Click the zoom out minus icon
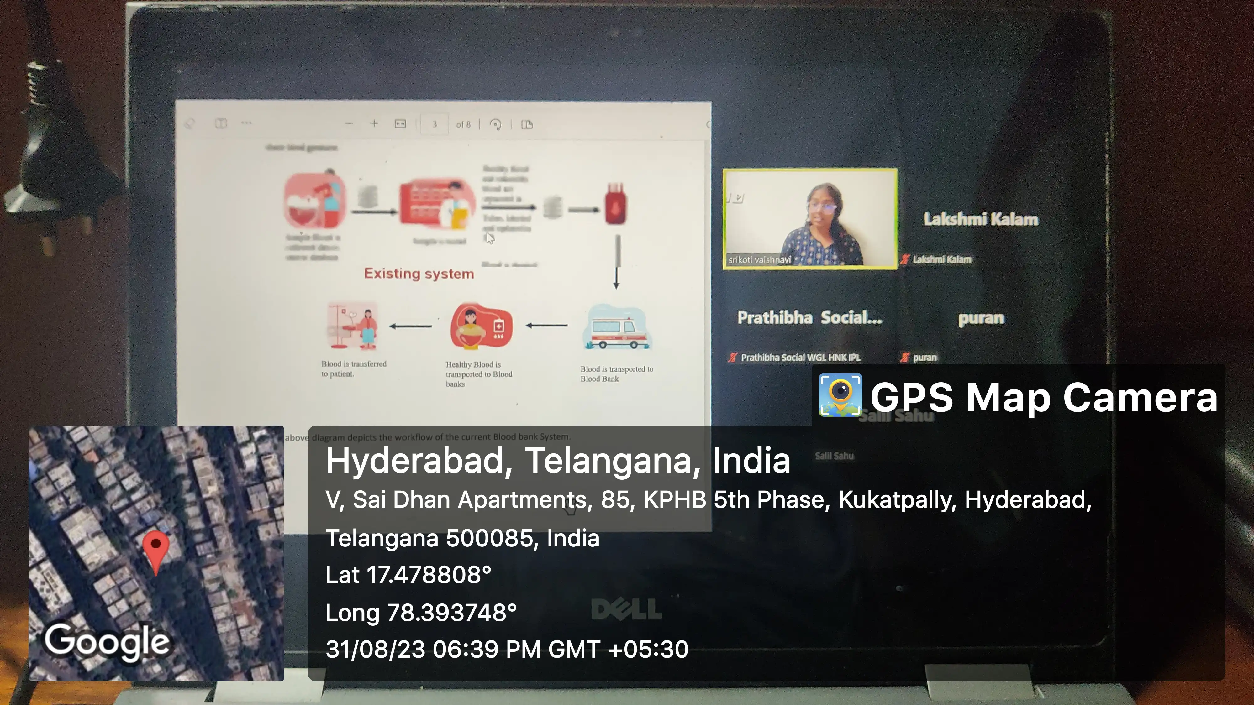Image resolution: width=1254 pixels, height=705 pixels. (349, 124)
